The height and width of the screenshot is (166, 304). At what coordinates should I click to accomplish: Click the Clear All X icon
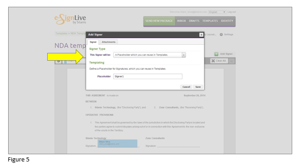point(213,61)
